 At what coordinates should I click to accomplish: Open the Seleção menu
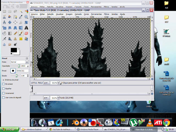[50, 14]
